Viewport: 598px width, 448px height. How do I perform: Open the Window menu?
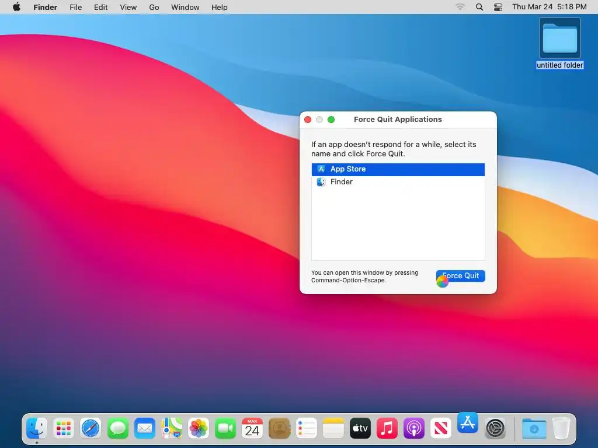[185, 7]
